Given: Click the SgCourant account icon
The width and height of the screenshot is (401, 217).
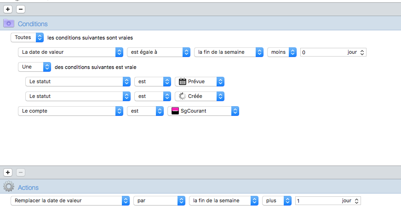Looking at the screenshot, I should point(175,111).
